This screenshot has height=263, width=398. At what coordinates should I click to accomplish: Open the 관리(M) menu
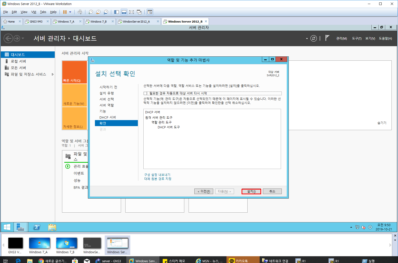coord(342,38)
